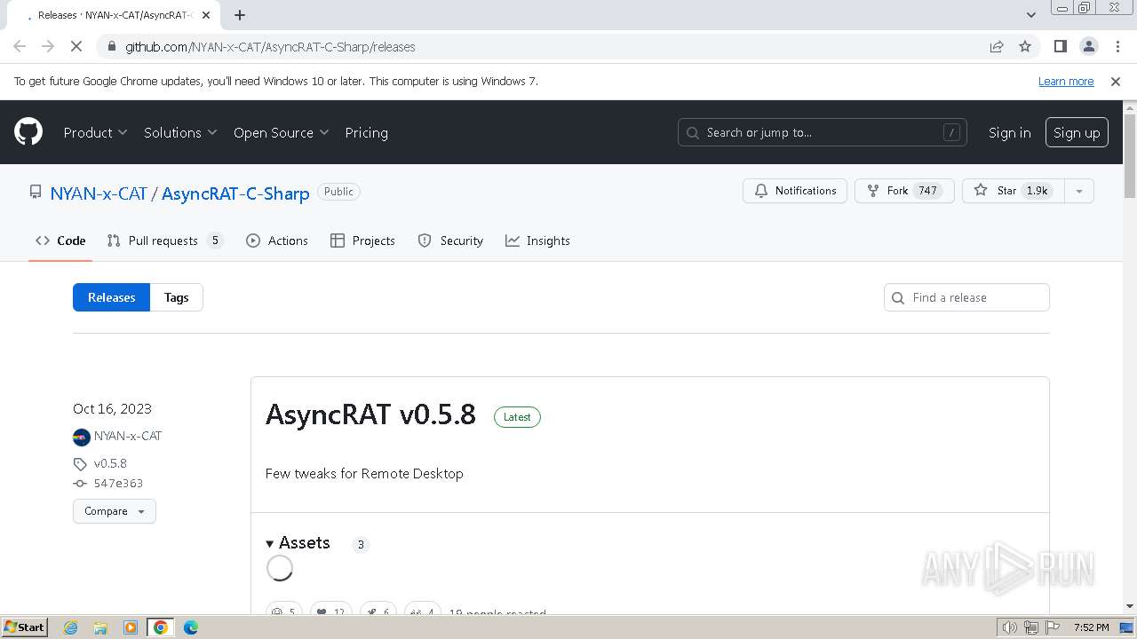Open the Chrome profile avatar

coord(1088,46)
